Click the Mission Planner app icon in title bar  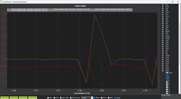[2, 2]
